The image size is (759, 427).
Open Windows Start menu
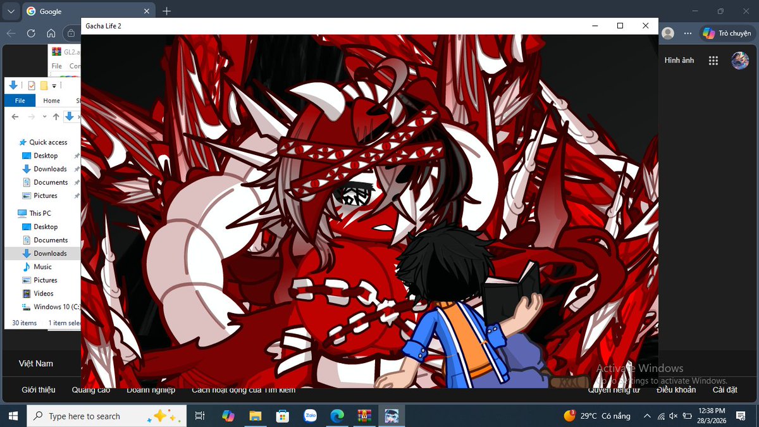(13, 416)
